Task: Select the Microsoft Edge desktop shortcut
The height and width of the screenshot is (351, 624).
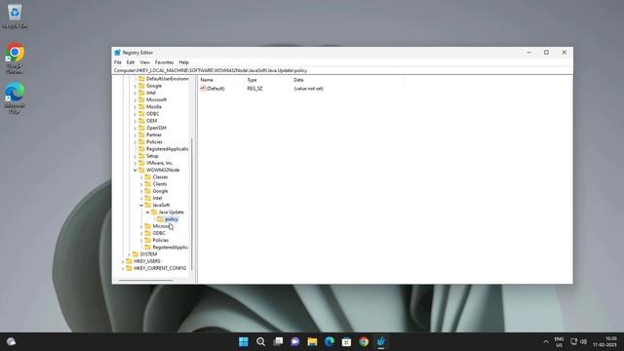Action: (x=15, y=98)
